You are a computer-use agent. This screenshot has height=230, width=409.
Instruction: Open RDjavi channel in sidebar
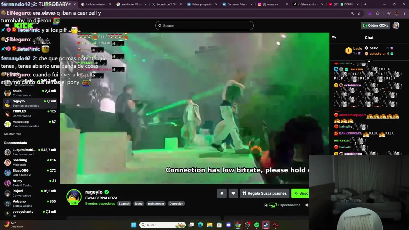pyautogui.click(x=30, y=193)
